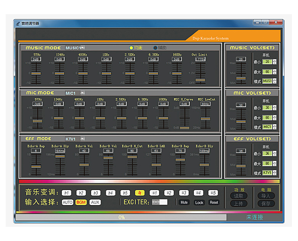Viewport: 298px width, 241px height.
Task: Click the music 57Hz EQ slider
Action: tap(37, 74)
